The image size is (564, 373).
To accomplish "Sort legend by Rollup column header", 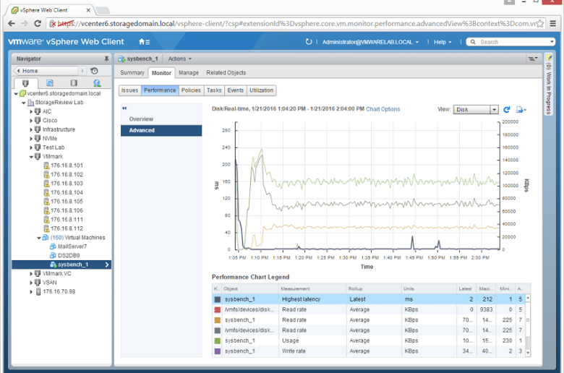I will coord(373,288).
